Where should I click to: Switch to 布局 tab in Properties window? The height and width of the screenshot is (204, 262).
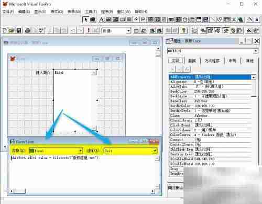pyautogui.click(x=232, y=61)
